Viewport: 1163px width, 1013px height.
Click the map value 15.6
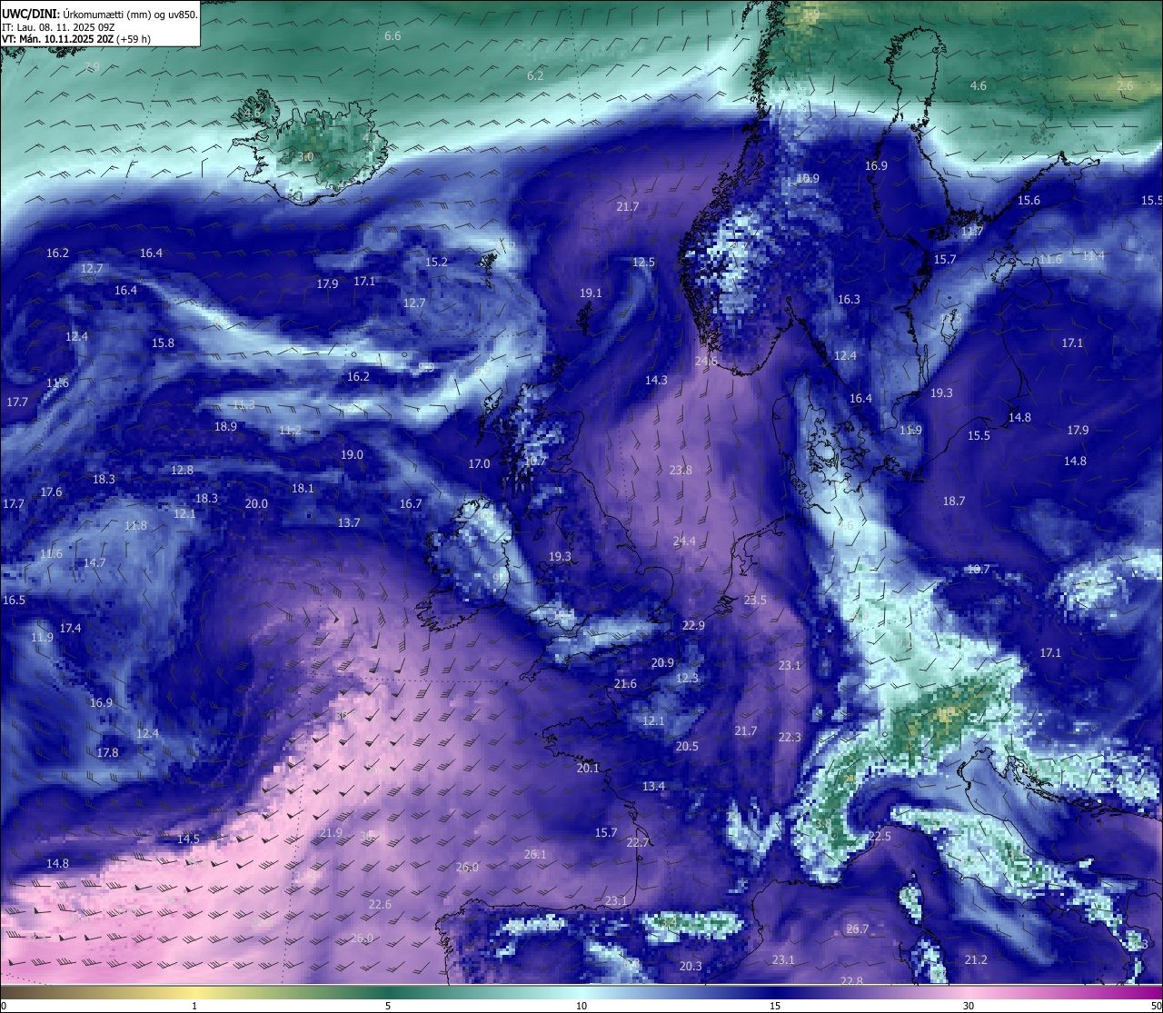[x=1029, y=201]
